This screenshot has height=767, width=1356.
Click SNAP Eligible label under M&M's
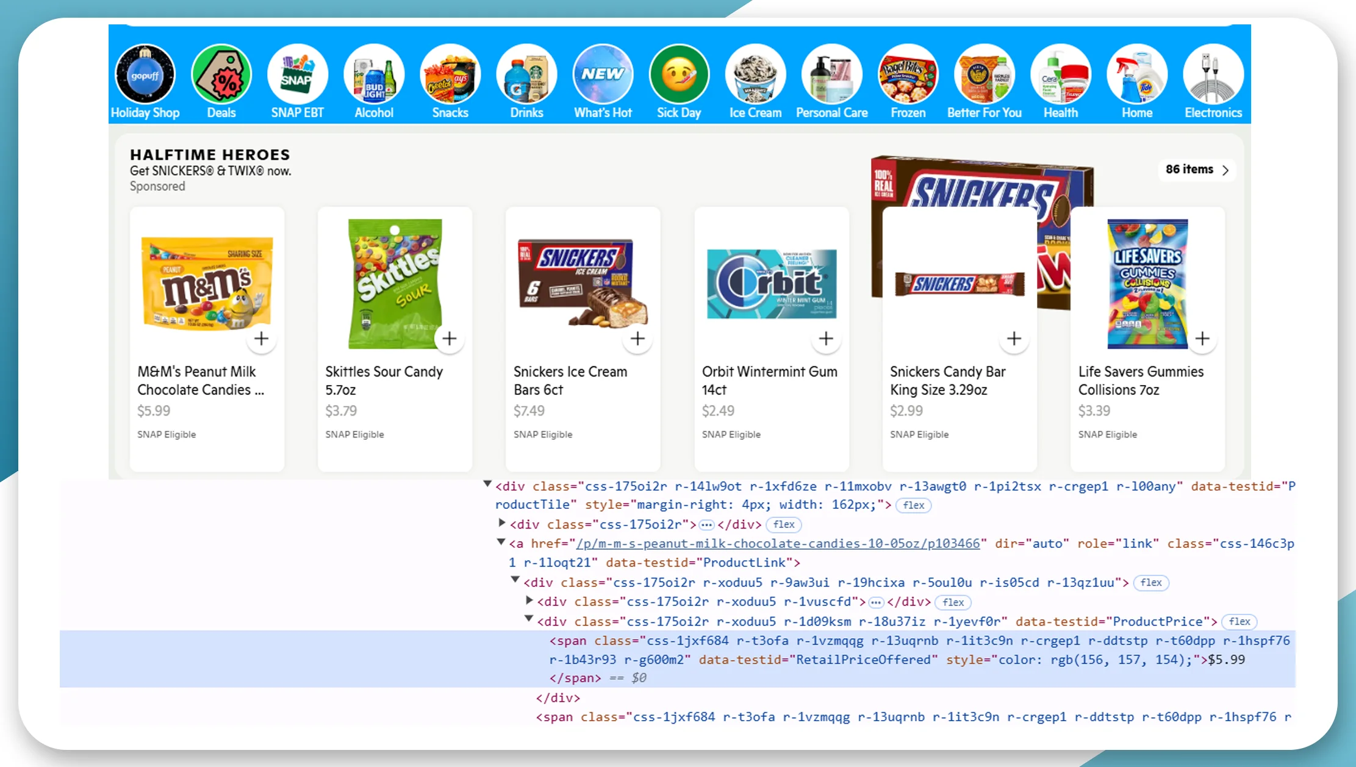[167, 434]
